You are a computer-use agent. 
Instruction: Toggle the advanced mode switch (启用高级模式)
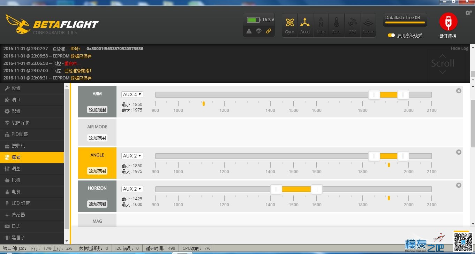tap(391, 36)
